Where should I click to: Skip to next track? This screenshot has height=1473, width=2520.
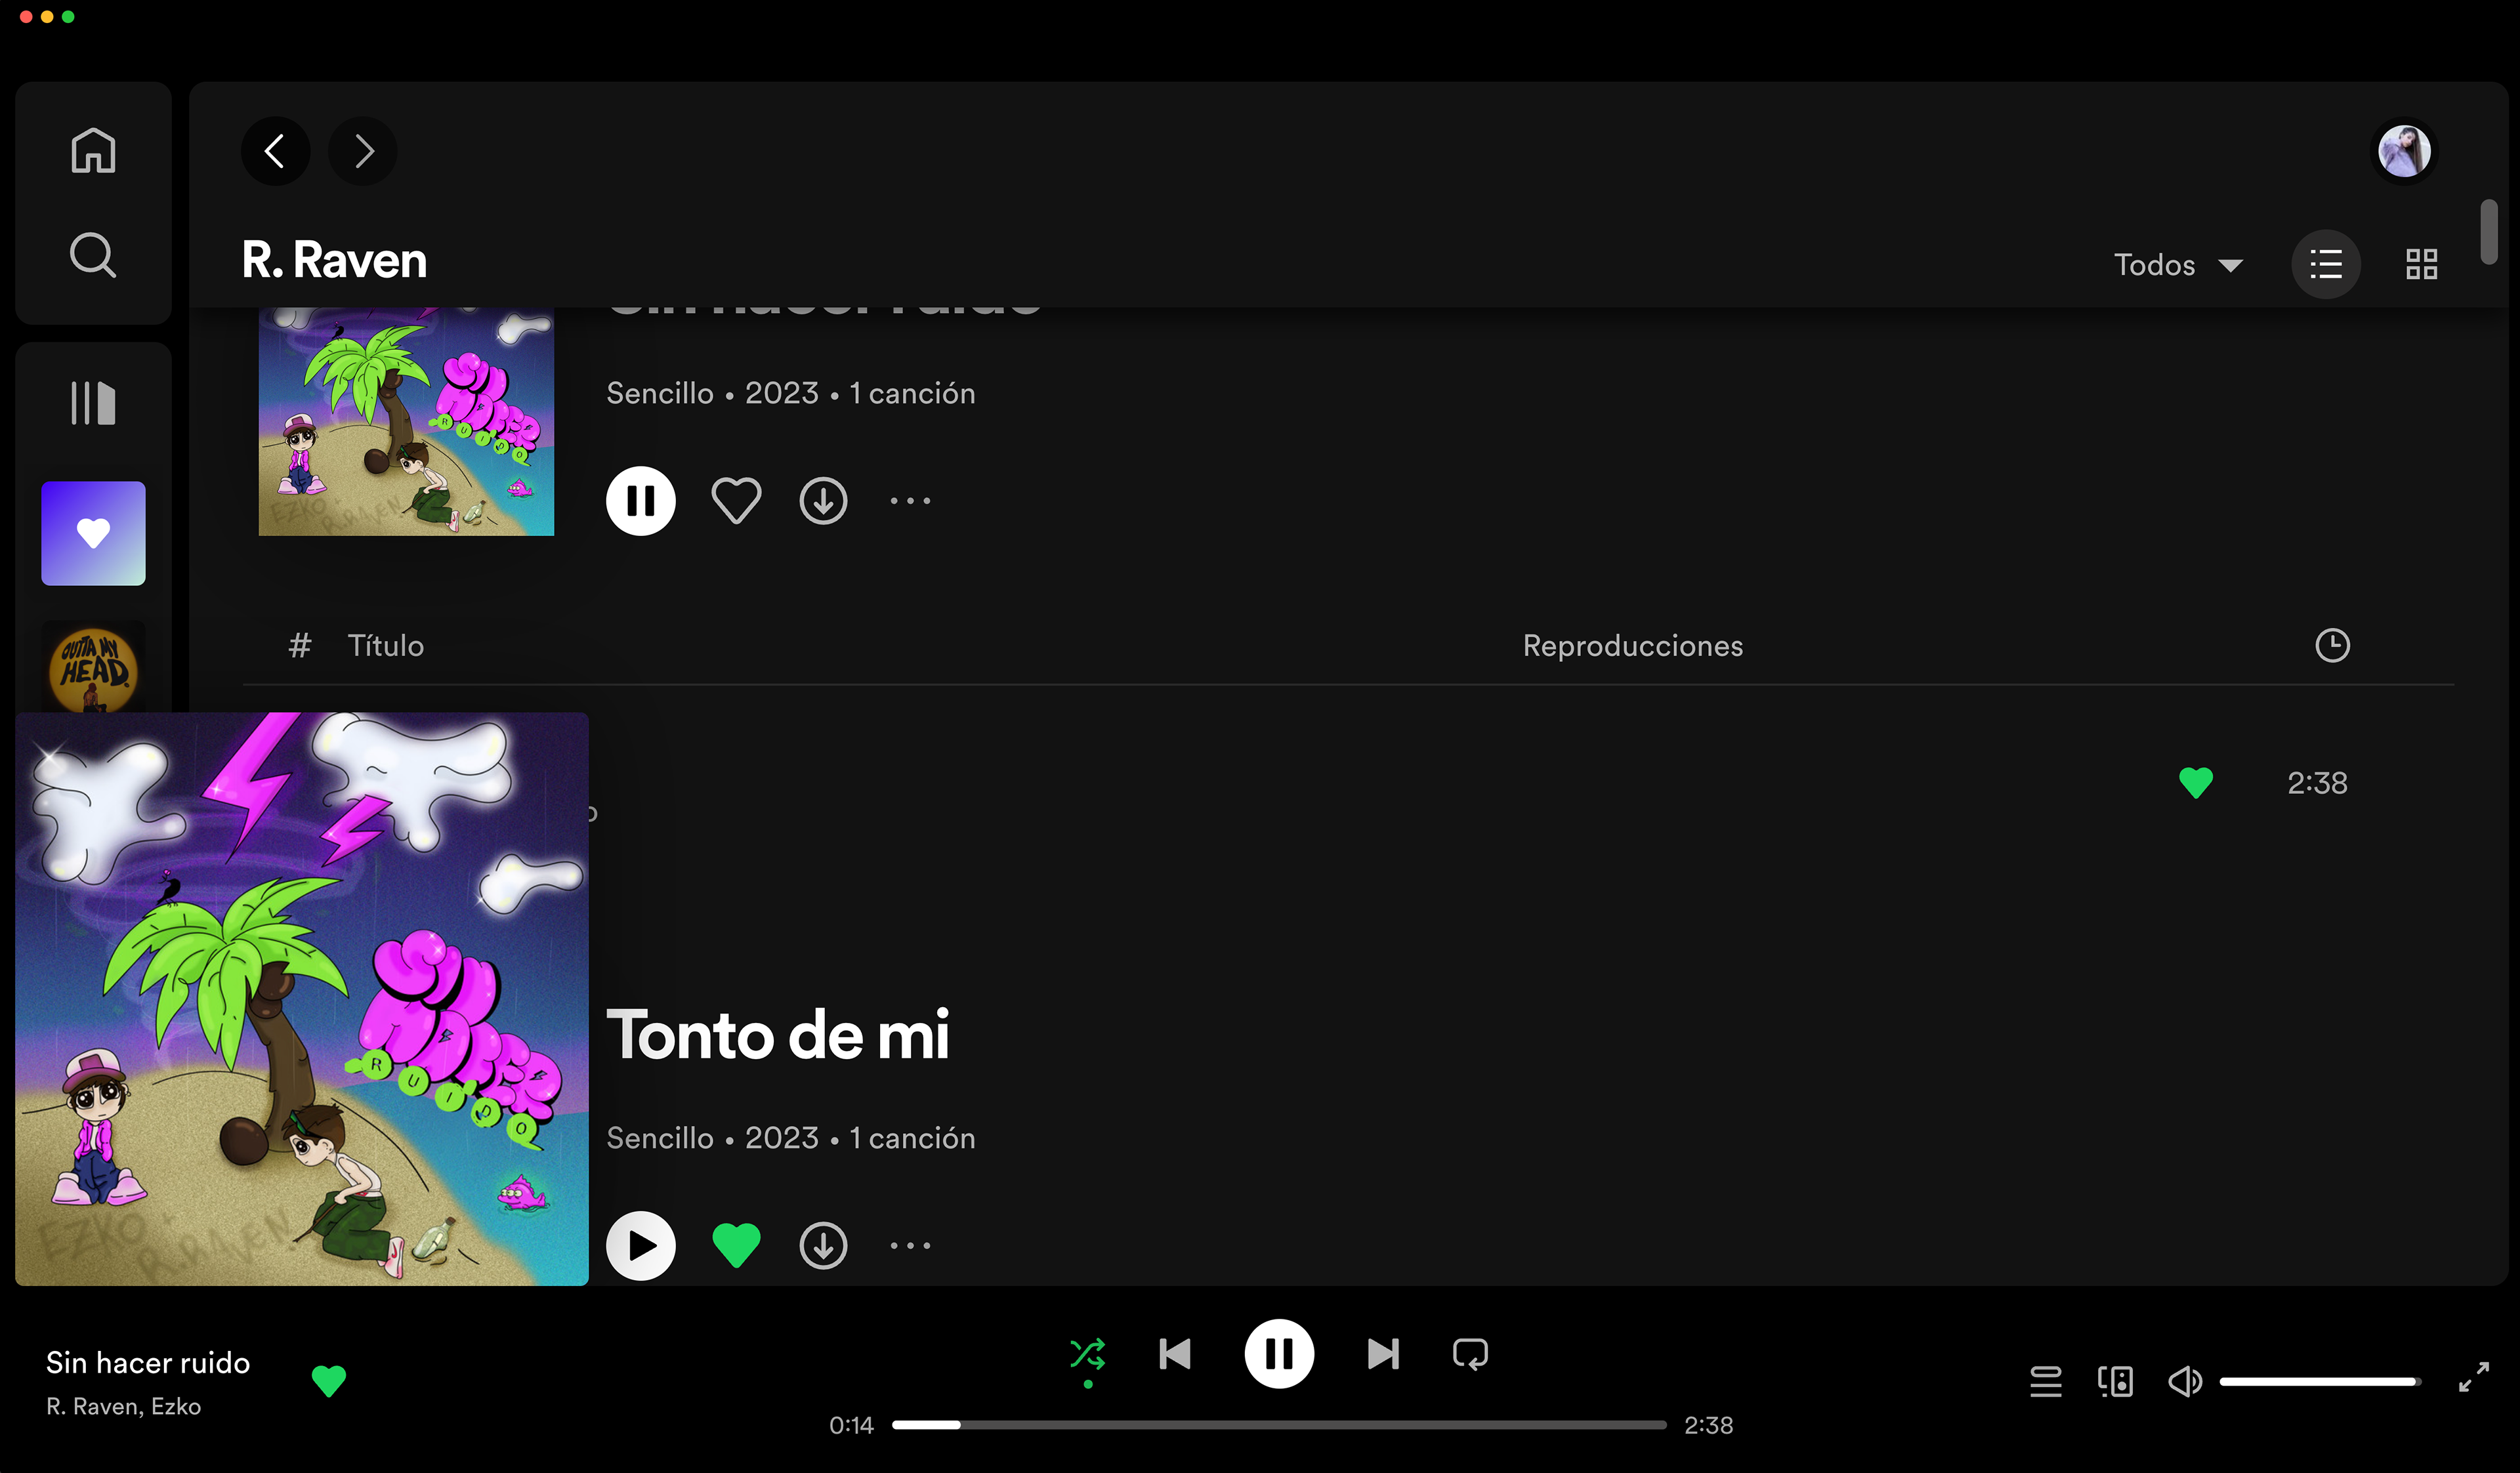pyautogui.click(x=1383, y=1354)
